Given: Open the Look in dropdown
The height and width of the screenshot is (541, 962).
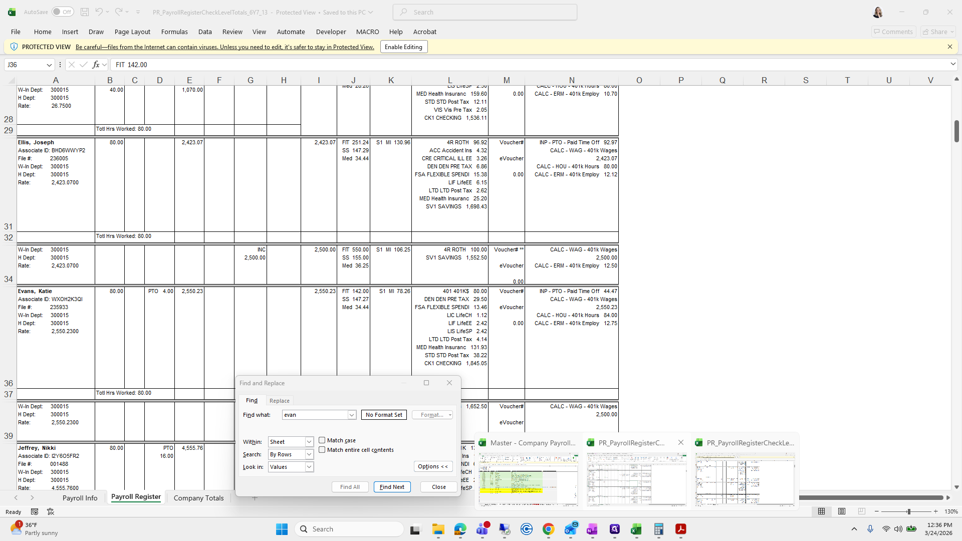Looking at the screenshot, I should (309, 467).
